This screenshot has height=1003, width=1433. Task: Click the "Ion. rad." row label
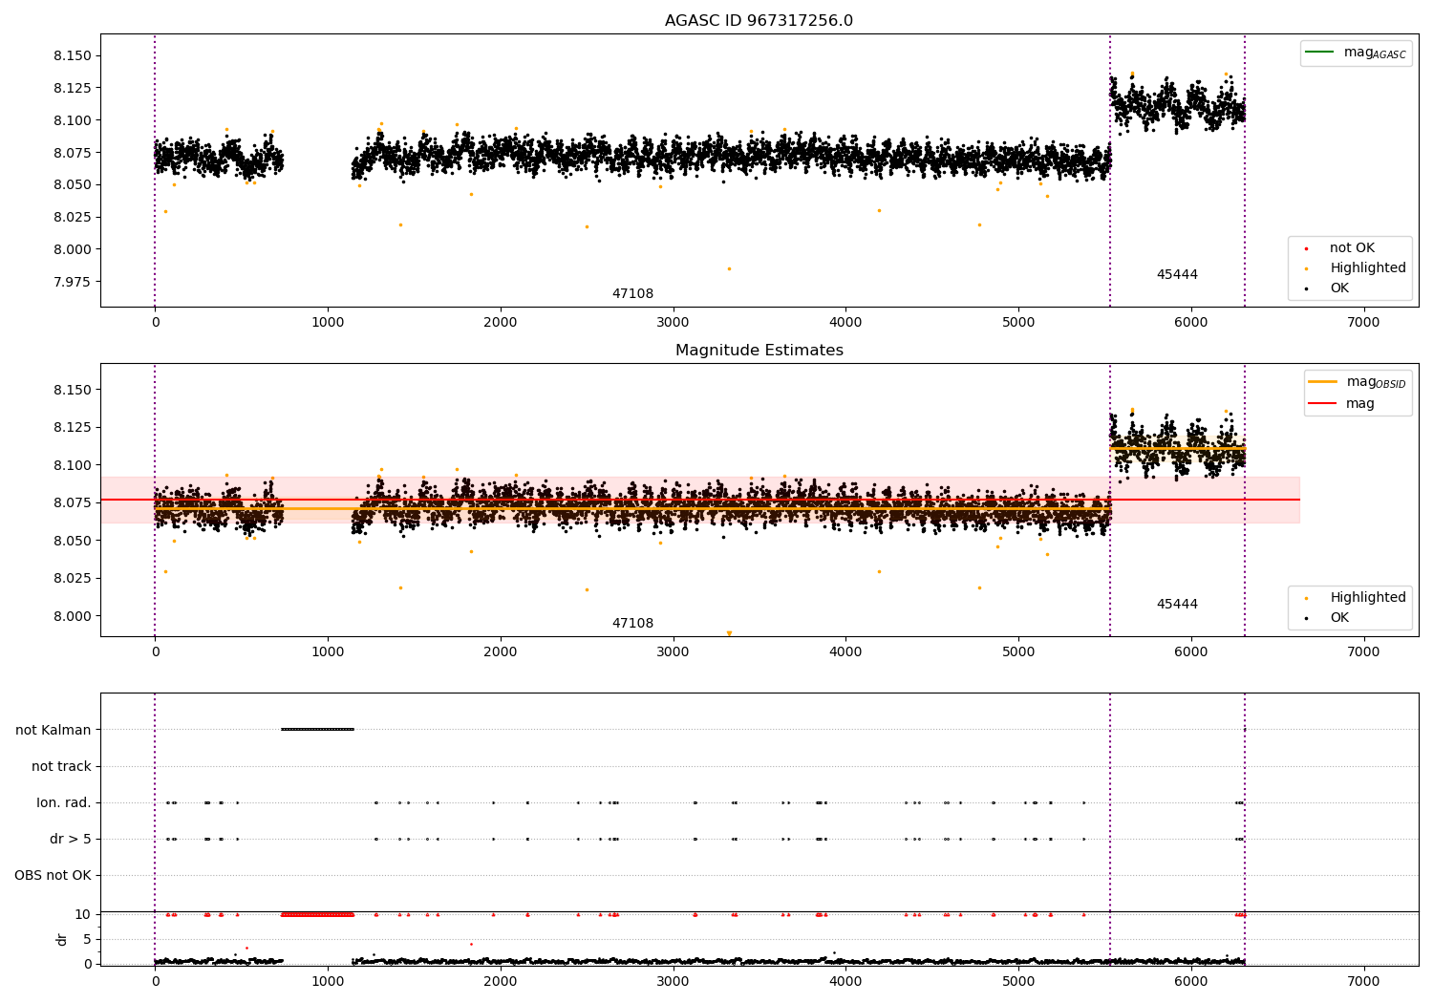pyautogui.click(x=64, y=803)
